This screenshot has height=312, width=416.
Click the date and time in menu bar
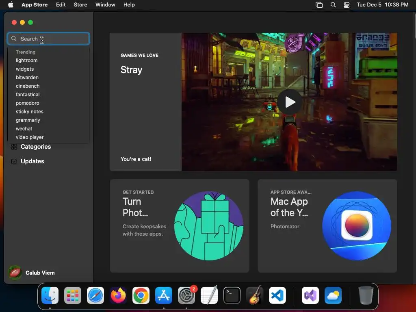(382, 5)
